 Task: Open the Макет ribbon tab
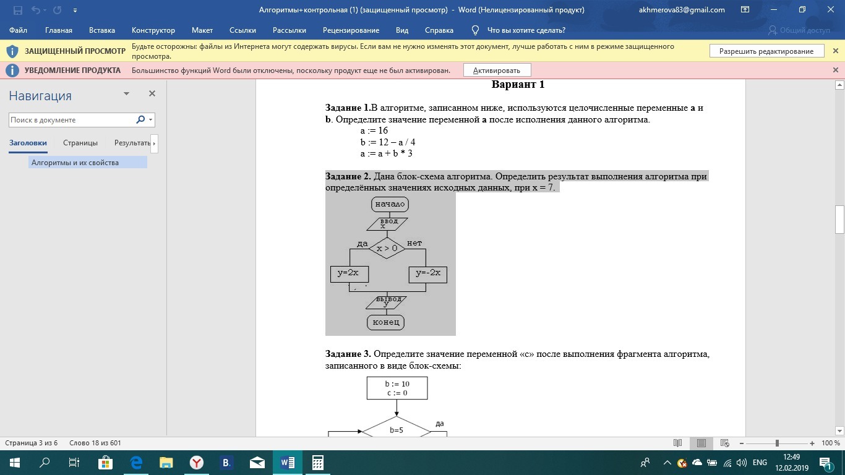(202, 30)
